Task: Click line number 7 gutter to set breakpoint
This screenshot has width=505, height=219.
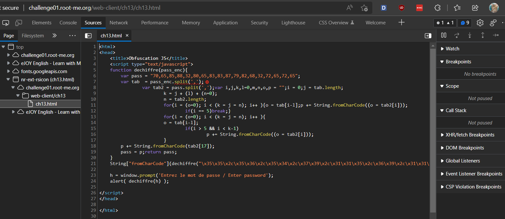Action: [94, 82]
